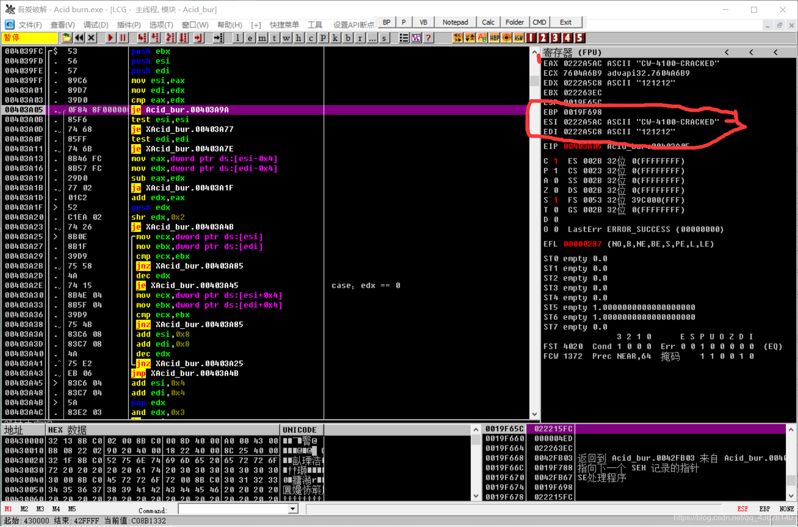Click the disassembly scrollbar down arrow

click(x=535, y=414)
